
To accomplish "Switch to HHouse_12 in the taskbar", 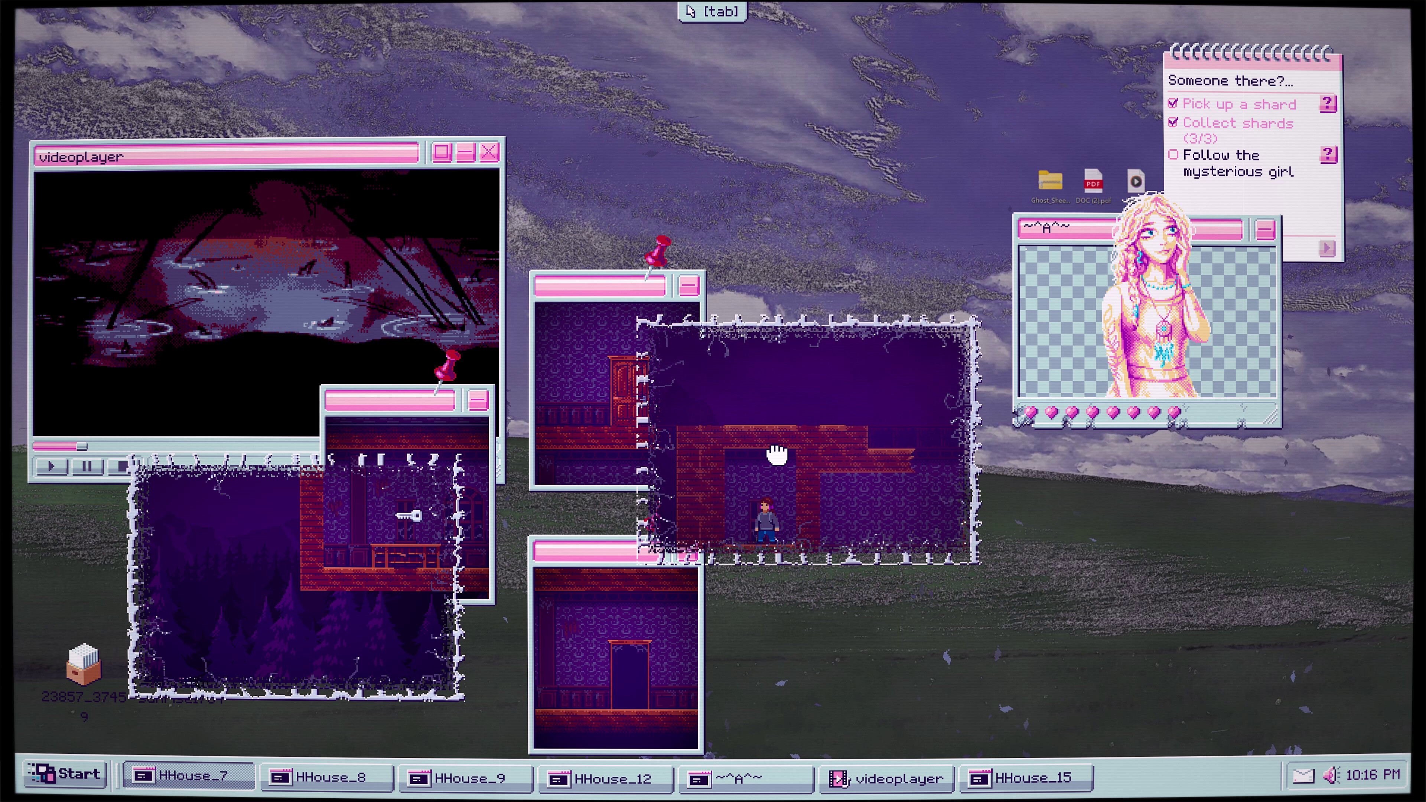I will pyautogui.click(x=606, y=779).
